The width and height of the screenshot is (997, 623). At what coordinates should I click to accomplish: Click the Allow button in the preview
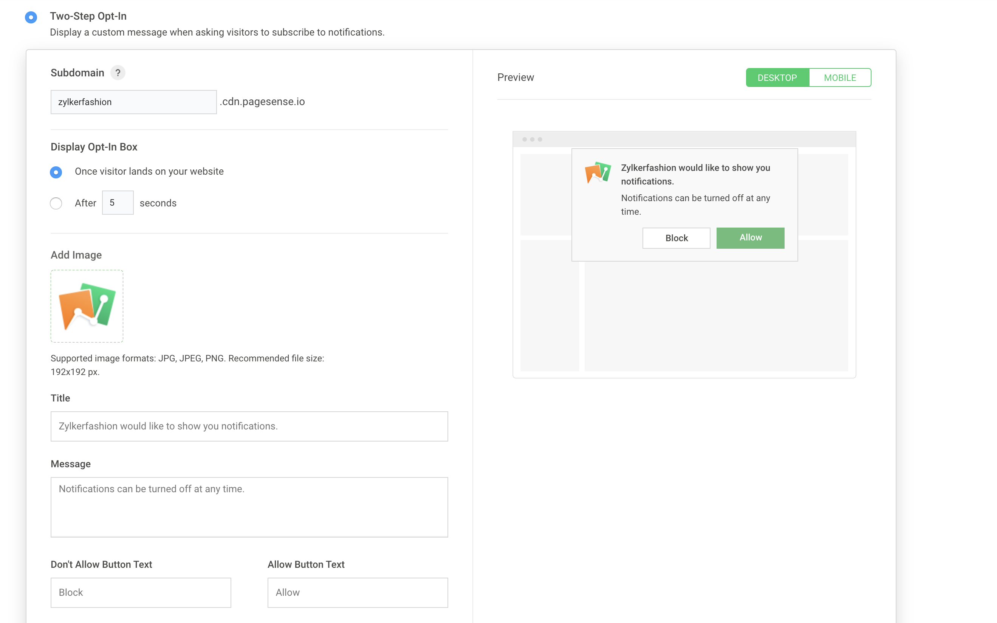tap(750, 238)
